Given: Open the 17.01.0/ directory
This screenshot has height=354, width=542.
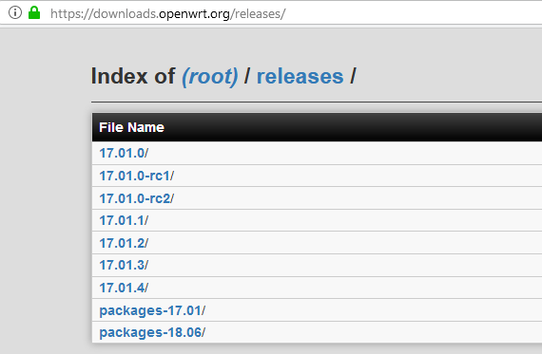Looking at the screenshot, I should pos(124,153).
